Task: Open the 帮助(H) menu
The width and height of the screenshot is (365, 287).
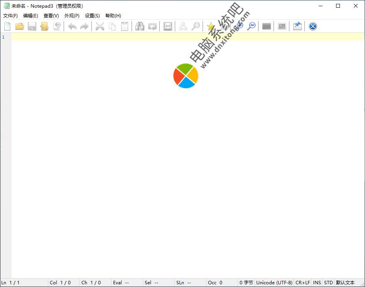Action: (113, 15)
